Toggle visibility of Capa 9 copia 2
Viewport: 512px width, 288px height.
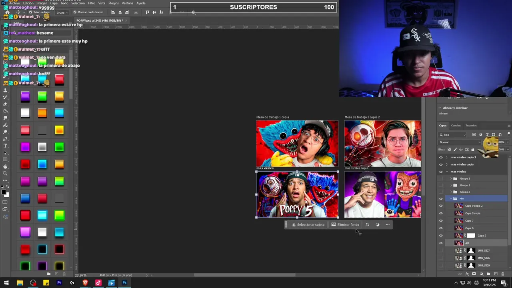pyautogui.click(x=441, y=206)
